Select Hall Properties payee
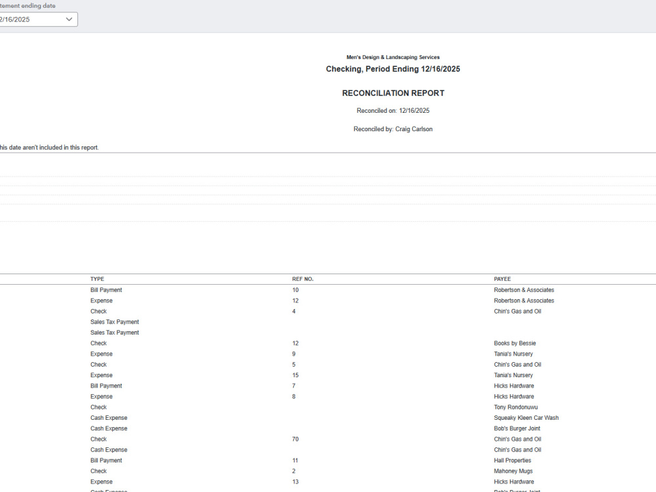 pyautogui.click(x=512, y=461)
